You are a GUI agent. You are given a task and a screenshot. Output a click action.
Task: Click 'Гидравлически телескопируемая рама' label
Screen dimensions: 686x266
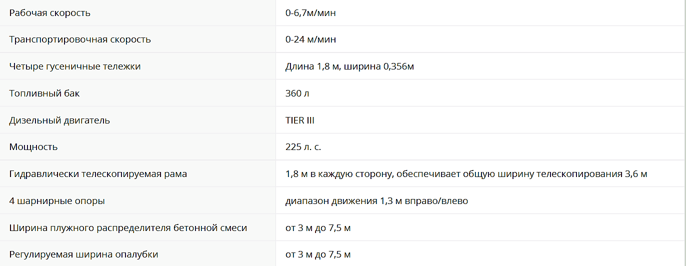tap(98, 174)
